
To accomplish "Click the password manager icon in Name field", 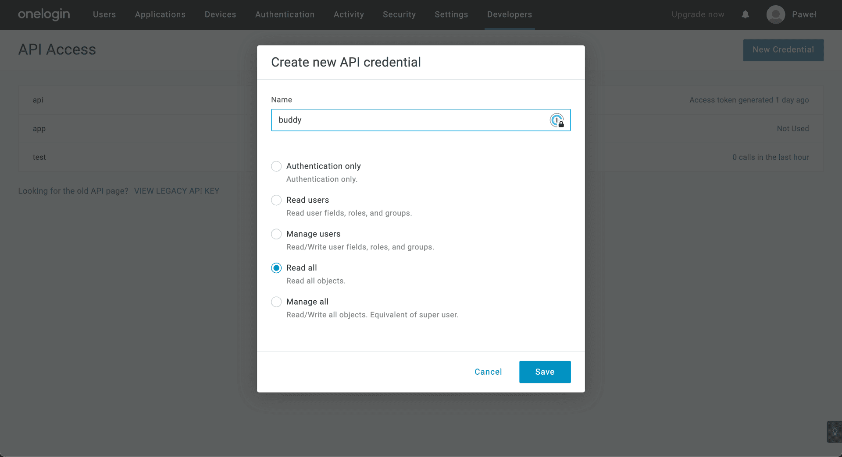I will tap(557, 120).
